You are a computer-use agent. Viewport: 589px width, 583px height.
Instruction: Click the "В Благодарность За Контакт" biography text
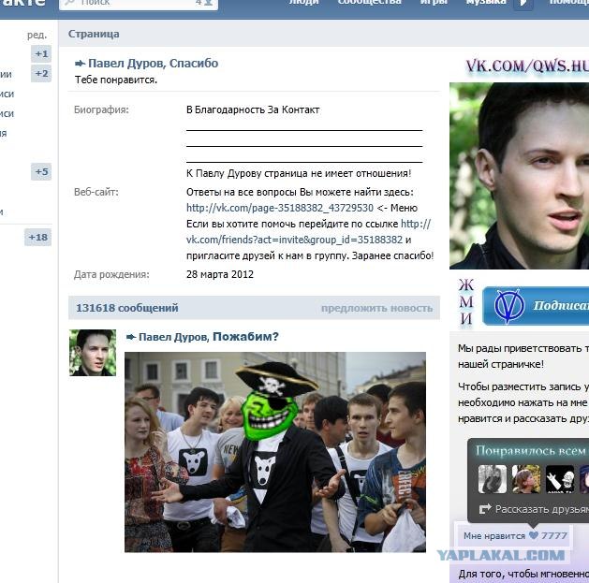[x=253, y=110]
